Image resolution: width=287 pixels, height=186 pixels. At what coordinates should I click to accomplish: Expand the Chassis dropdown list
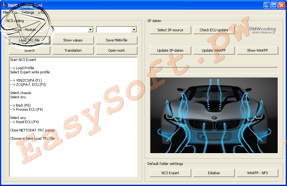tap(90, 30)
